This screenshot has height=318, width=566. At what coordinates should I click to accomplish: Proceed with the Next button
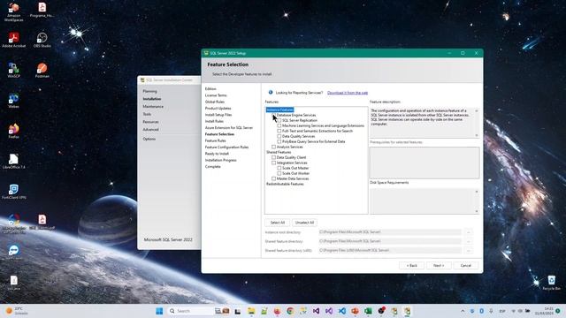point(439,265)
